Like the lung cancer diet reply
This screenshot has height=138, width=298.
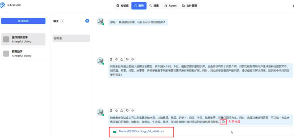[122, 110]
